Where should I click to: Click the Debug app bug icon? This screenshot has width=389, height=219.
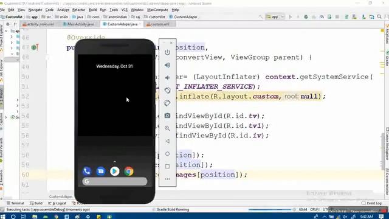pyautogui.click(x=306, y=17)
